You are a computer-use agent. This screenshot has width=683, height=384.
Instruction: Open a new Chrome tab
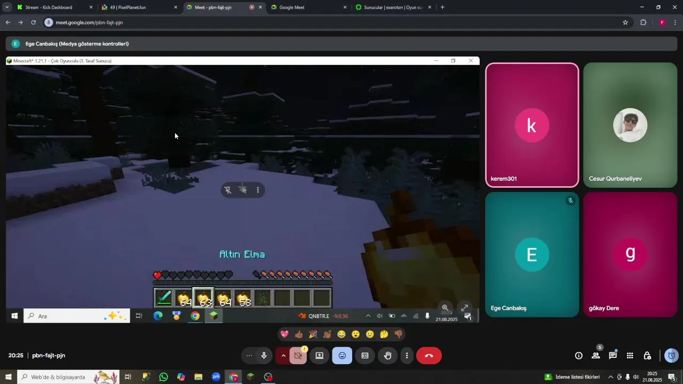tap(442, 7)
